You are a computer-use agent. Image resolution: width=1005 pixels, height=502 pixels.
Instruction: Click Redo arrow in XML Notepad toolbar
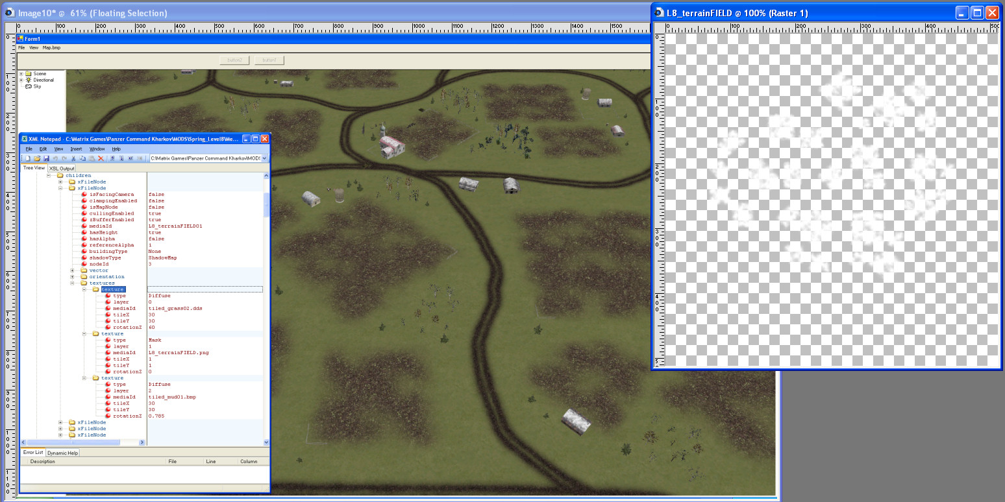64,158
